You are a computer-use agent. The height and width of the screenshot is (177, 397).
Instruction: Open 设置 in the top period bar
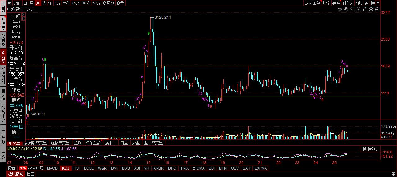(120, 3)
